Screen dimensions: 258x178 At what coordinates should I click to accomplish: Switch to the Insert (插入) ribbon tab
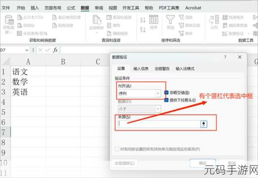pyautogui.click(x=35, y=8)
